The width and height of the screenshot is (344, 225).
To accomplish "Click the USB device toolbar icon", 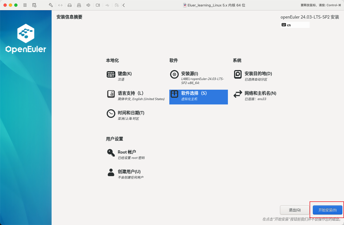I will 107,5.
